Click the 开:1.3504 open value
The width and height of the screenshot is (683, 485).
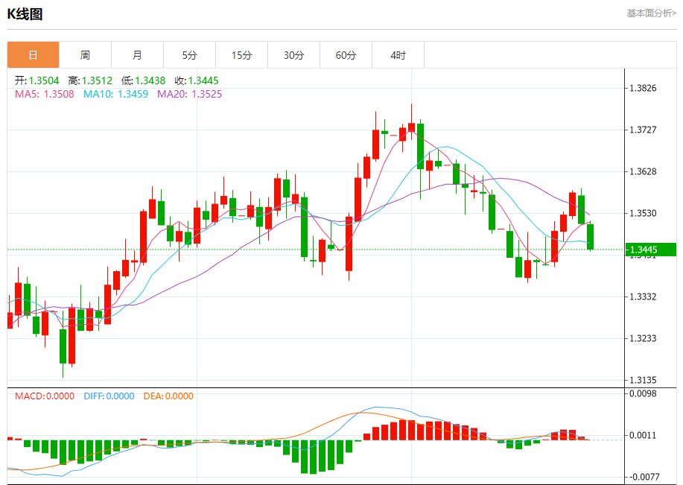tap(37, 80)
